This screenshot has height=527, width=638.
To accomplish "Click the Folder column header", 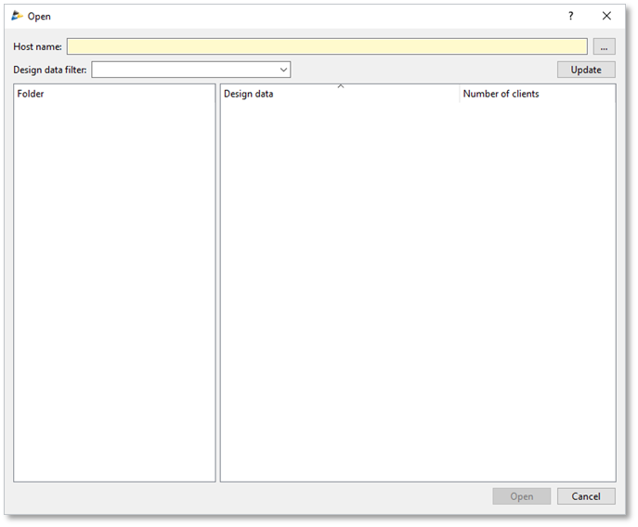I will tap(114, 94).
